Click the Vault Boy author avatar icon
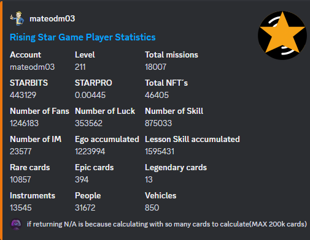This screenshot has width=310, height=240. point(17,18)
